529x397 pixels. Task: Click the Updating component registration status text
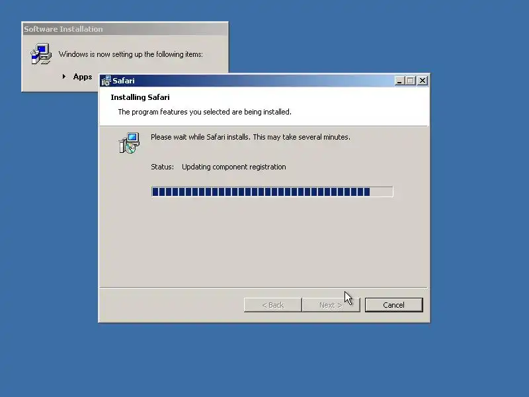(x=234, y=167)
